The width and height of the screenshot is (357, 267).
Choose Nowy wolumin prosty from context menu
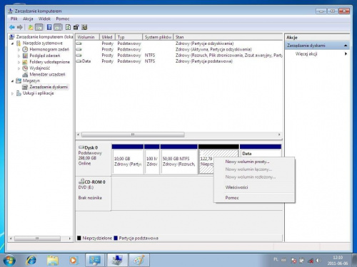pos(247,162)
